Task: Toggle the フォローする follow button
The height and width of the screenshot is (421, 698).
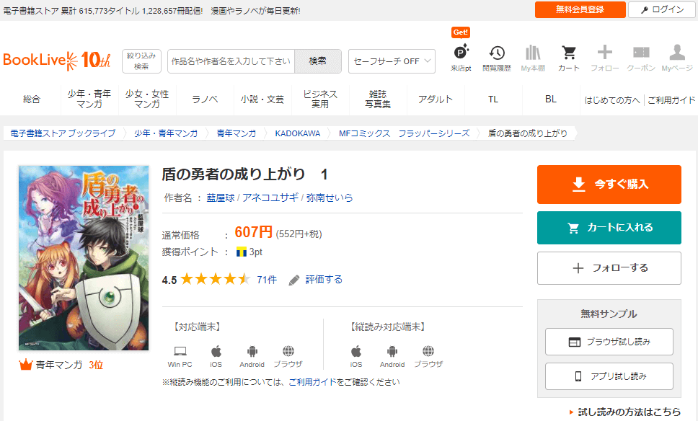Action: tap(609, 268)
